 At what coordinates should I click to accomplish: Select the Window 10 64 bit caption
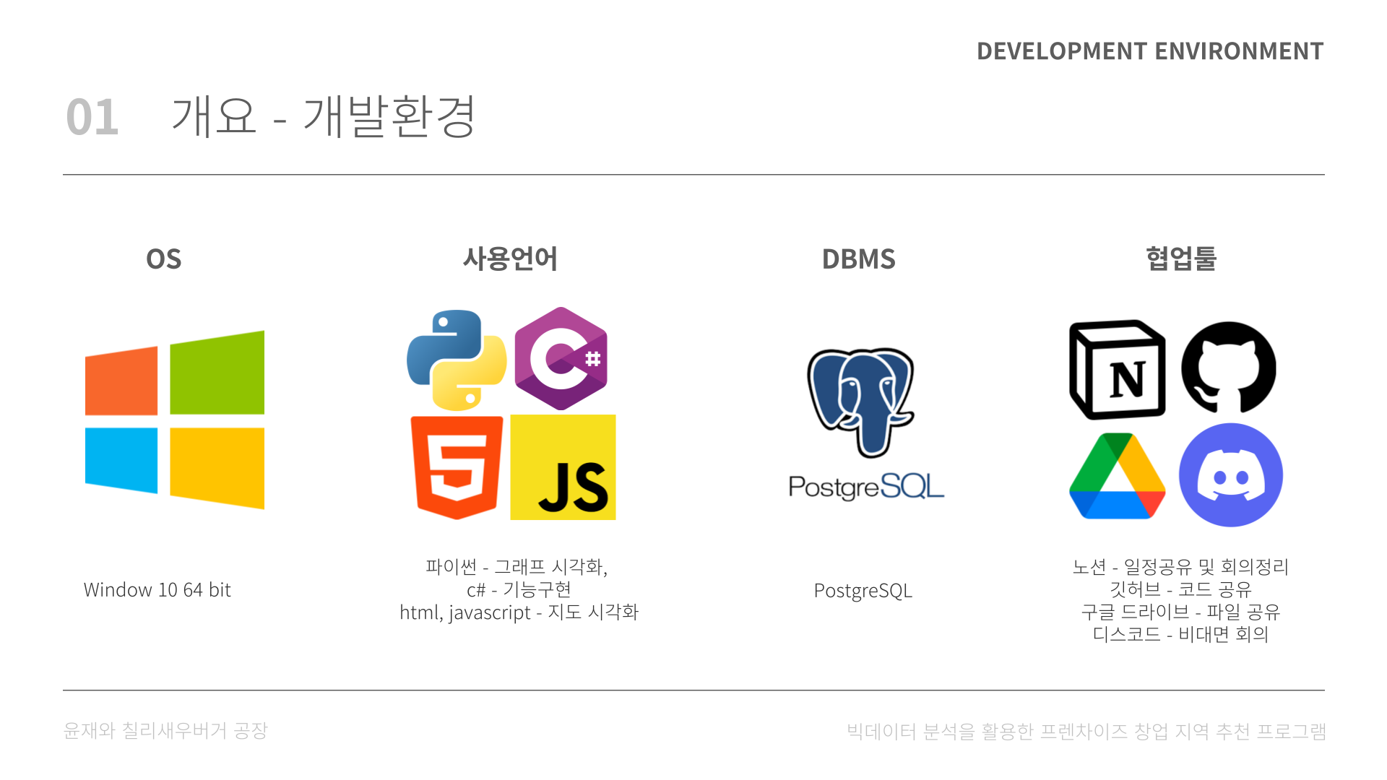(x=157, y=590)
